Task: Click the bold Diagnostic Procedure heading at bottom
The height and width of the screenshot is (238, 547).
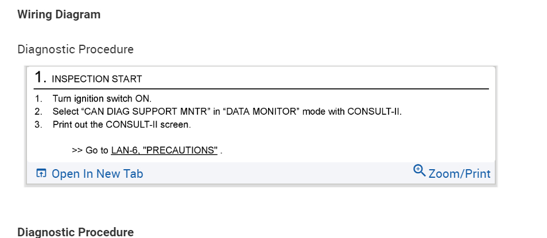Action: pos(76,232)
